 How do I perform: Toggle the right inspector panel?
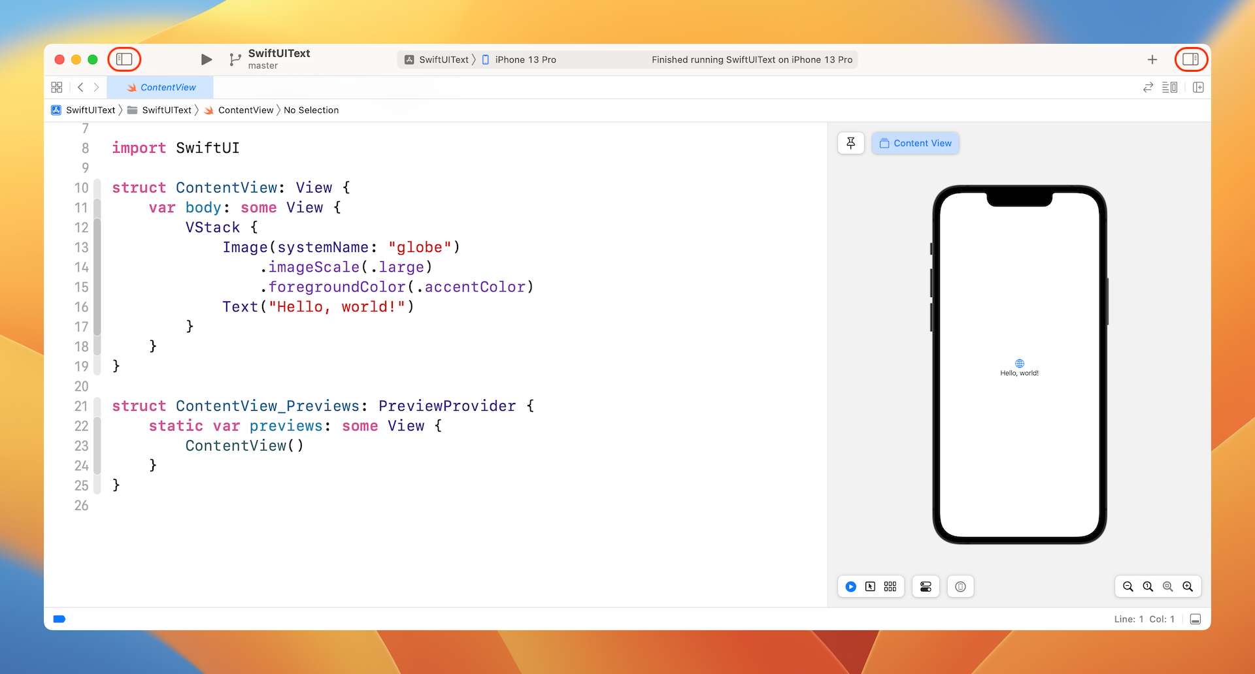[1191, 59]
